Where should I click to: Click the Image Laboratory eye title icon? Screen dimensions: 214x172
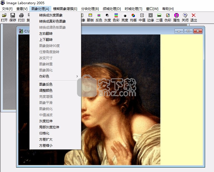point(3,3)
